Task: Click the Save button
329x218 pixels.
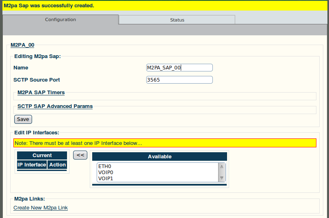Action: tap(23, 119)
